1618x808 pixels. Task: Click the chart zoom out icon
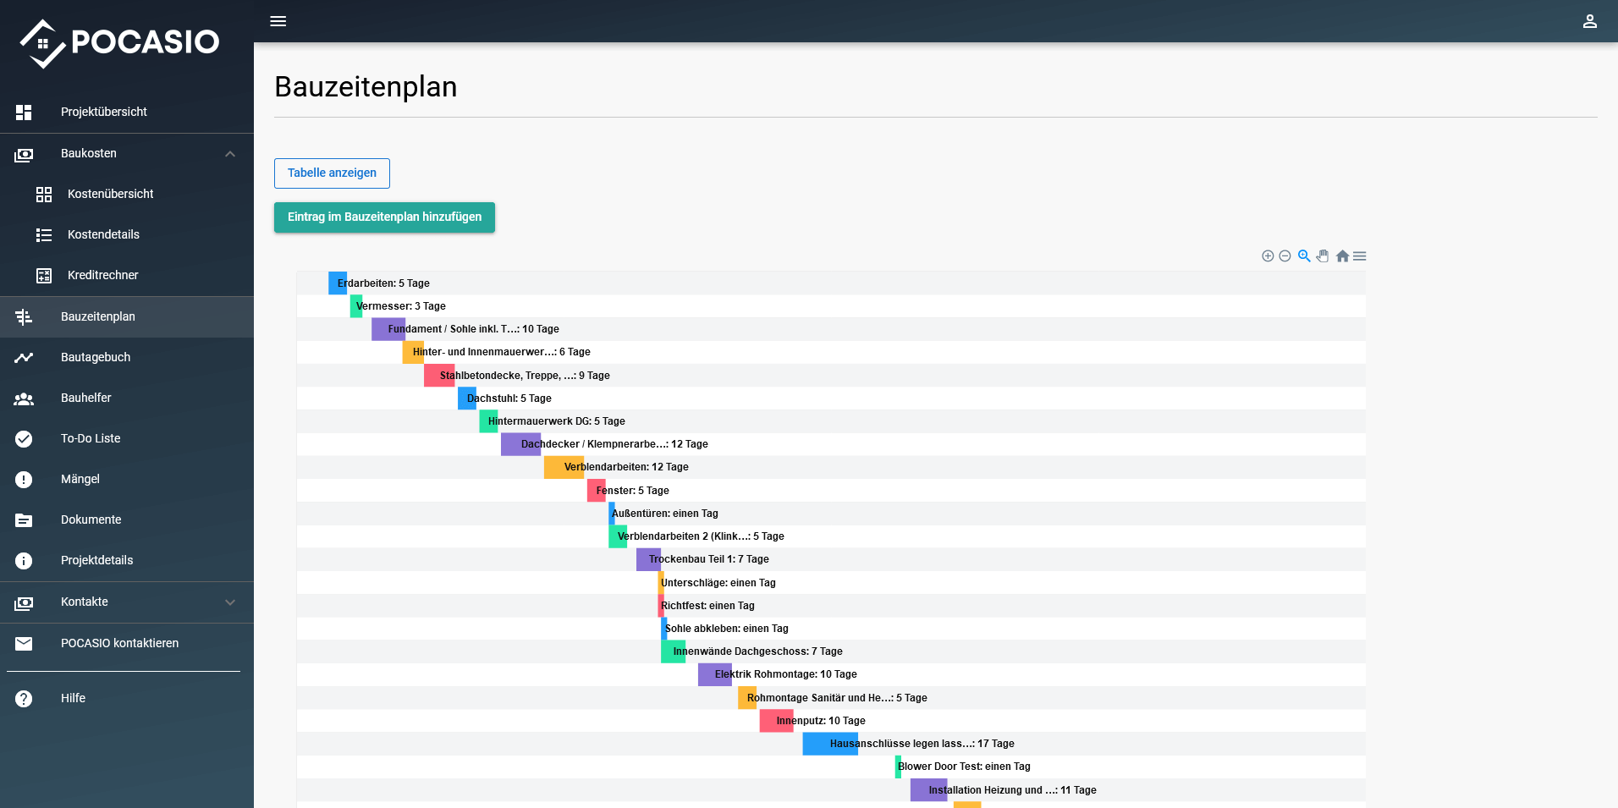coord(1285,256)
